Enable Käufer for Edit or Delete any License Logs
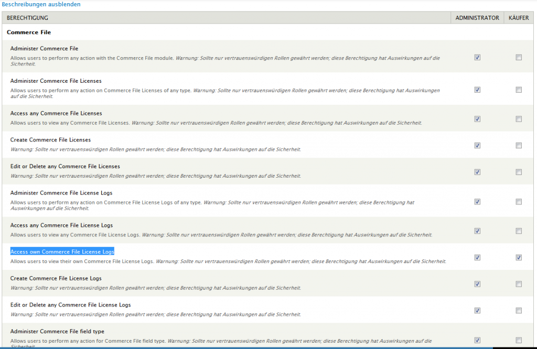This screenshot has height=349, width=537. [519, 310]
